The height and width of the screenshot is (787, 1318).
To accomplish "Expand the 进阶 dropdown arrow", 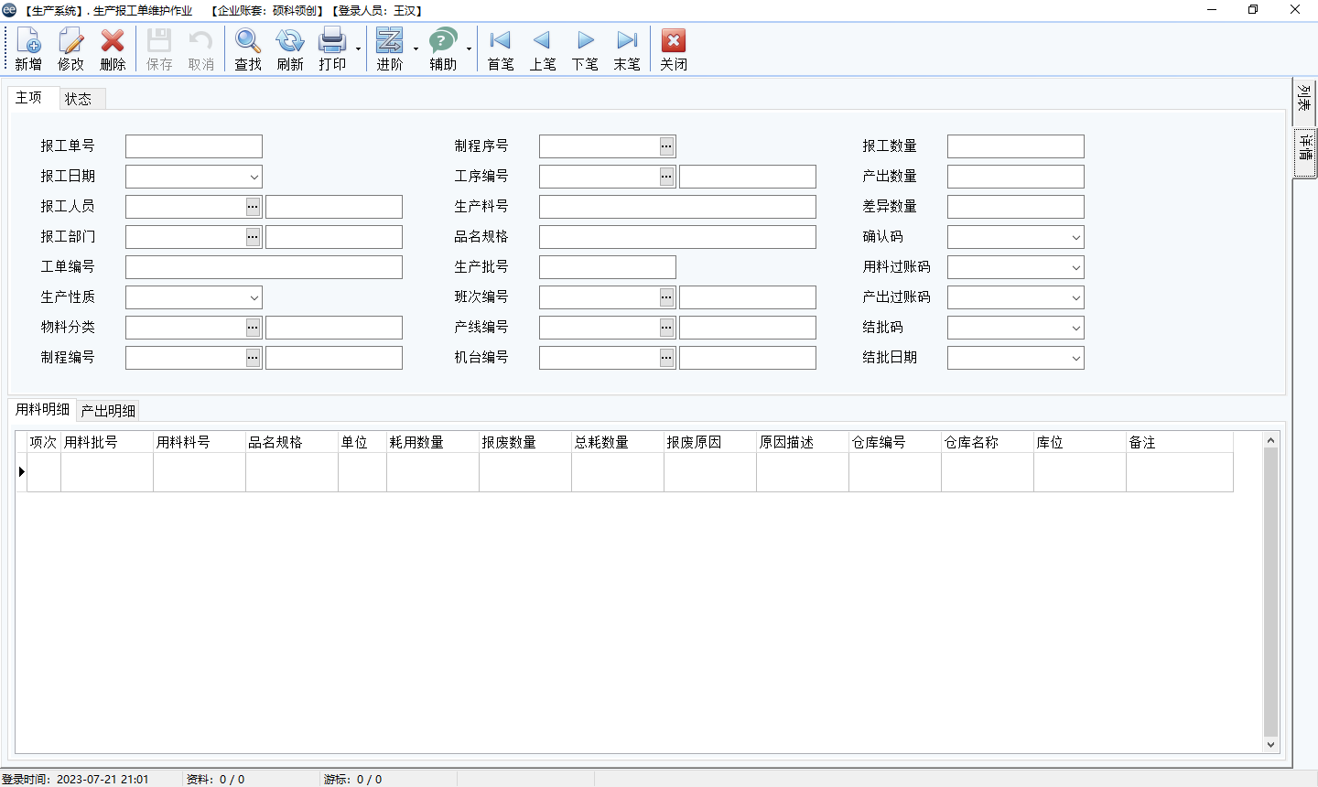I will (416, 49).
